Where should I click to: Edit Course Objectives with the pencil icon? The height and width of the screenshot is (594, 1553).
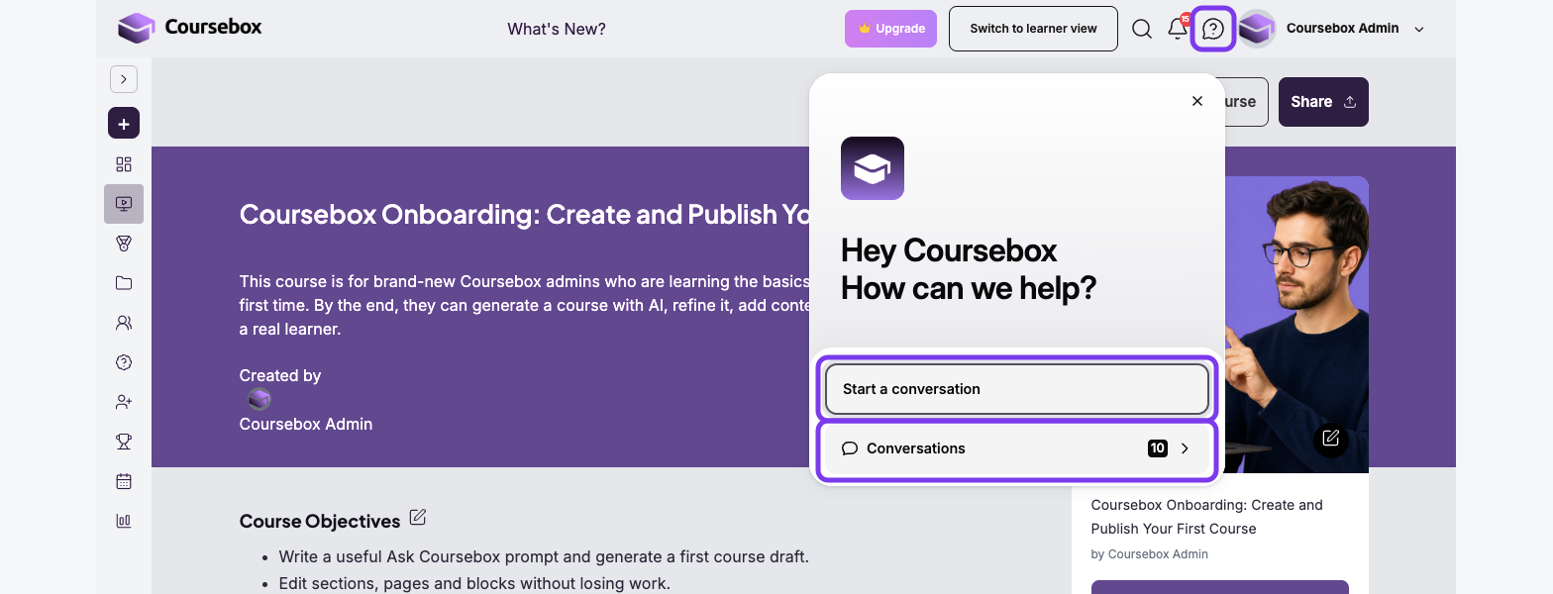click(x=418, y=518)
